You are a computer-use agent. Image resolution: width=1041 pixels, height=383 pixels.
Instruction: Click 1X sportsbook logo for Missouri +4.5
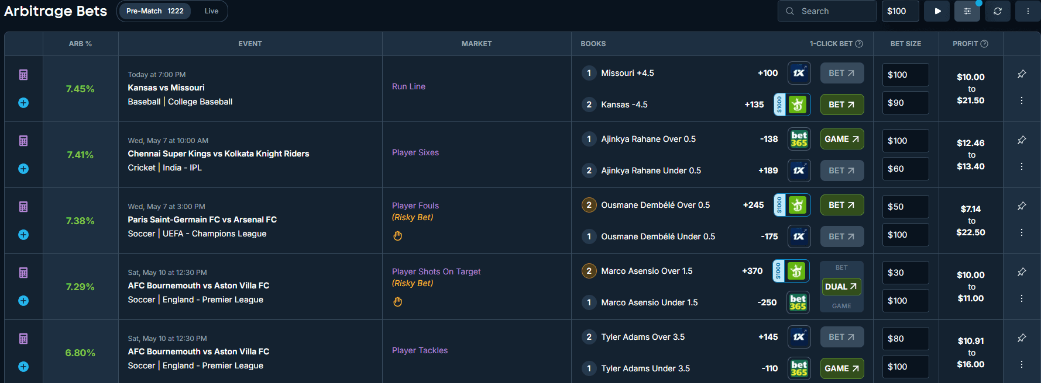(799, 73)
